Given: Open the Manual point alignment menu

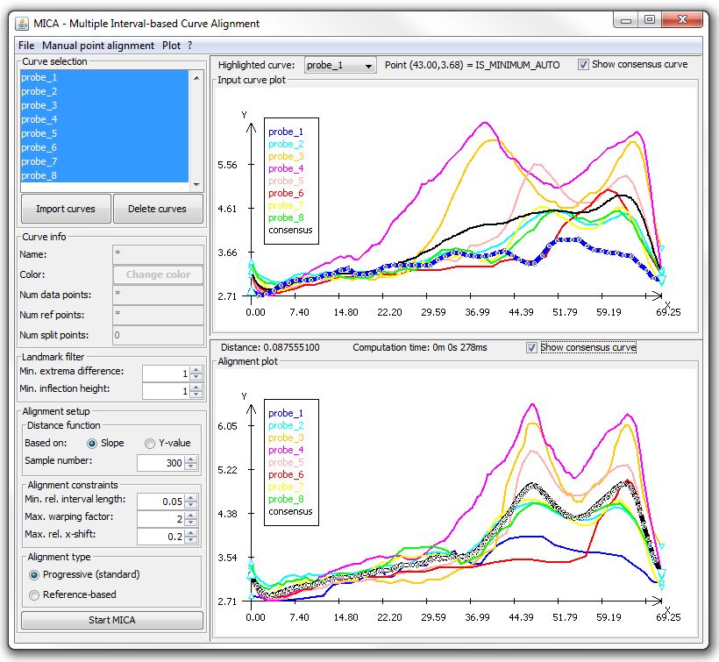Looking at the screenshot, I should pyautogui.click(x=98, y=46).
